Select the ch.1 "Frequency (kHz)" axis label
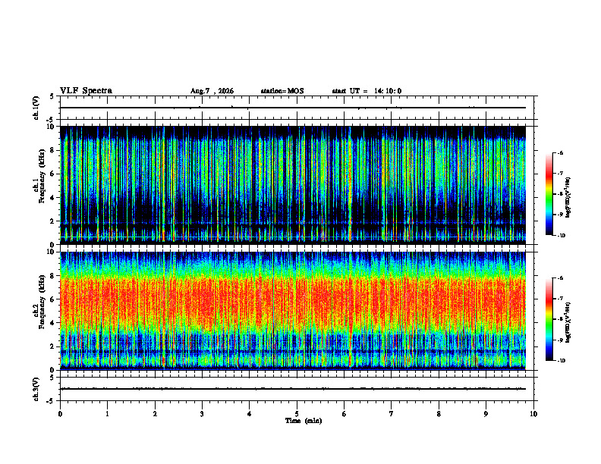The image size is (601, 464). coord(42,176)
